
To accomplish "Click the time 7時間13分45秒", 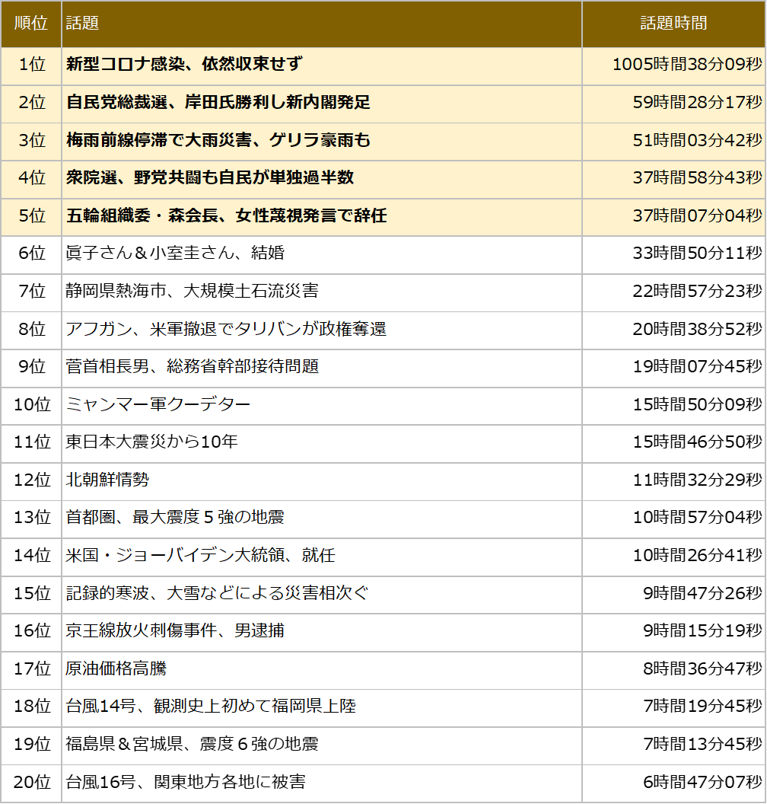I will pyautogui.click(x=702, y=744).
